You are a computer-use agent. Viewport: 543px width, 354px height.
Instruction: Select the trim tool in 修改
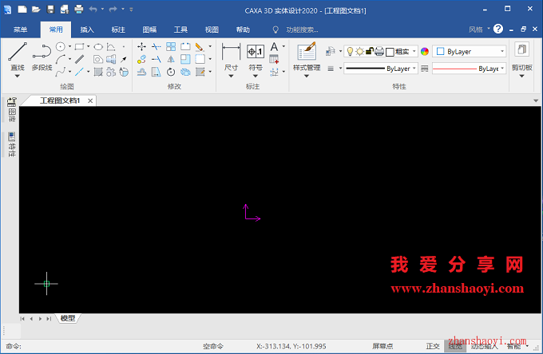(x=157, y=47)
